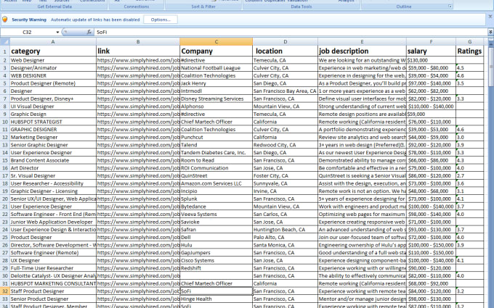The width and height of the screenshot is (494, 308).
Task: Select the 'Jack Henry' company cell
Action: [216, 83]
